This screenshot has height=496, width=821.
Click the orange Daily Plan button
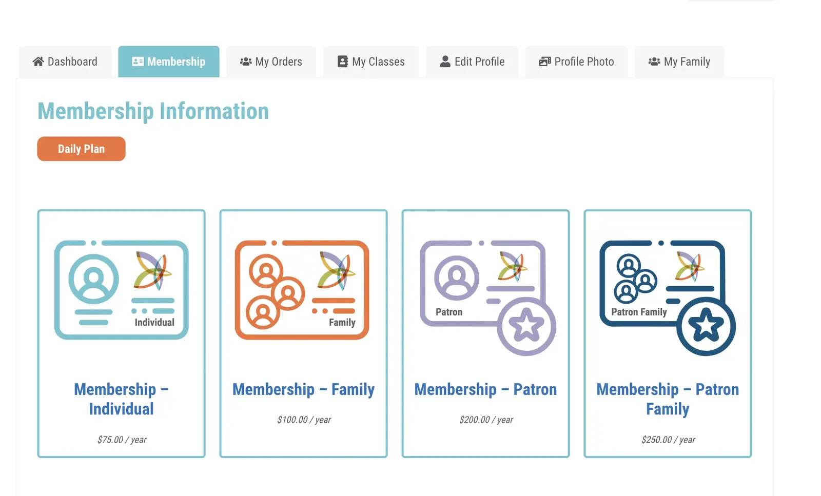[81, 149]
